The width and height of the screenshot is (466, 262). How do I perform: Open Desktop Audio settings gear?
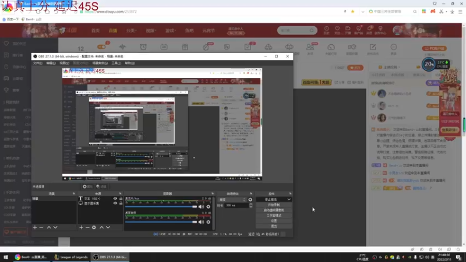click(x=209, y=222)
